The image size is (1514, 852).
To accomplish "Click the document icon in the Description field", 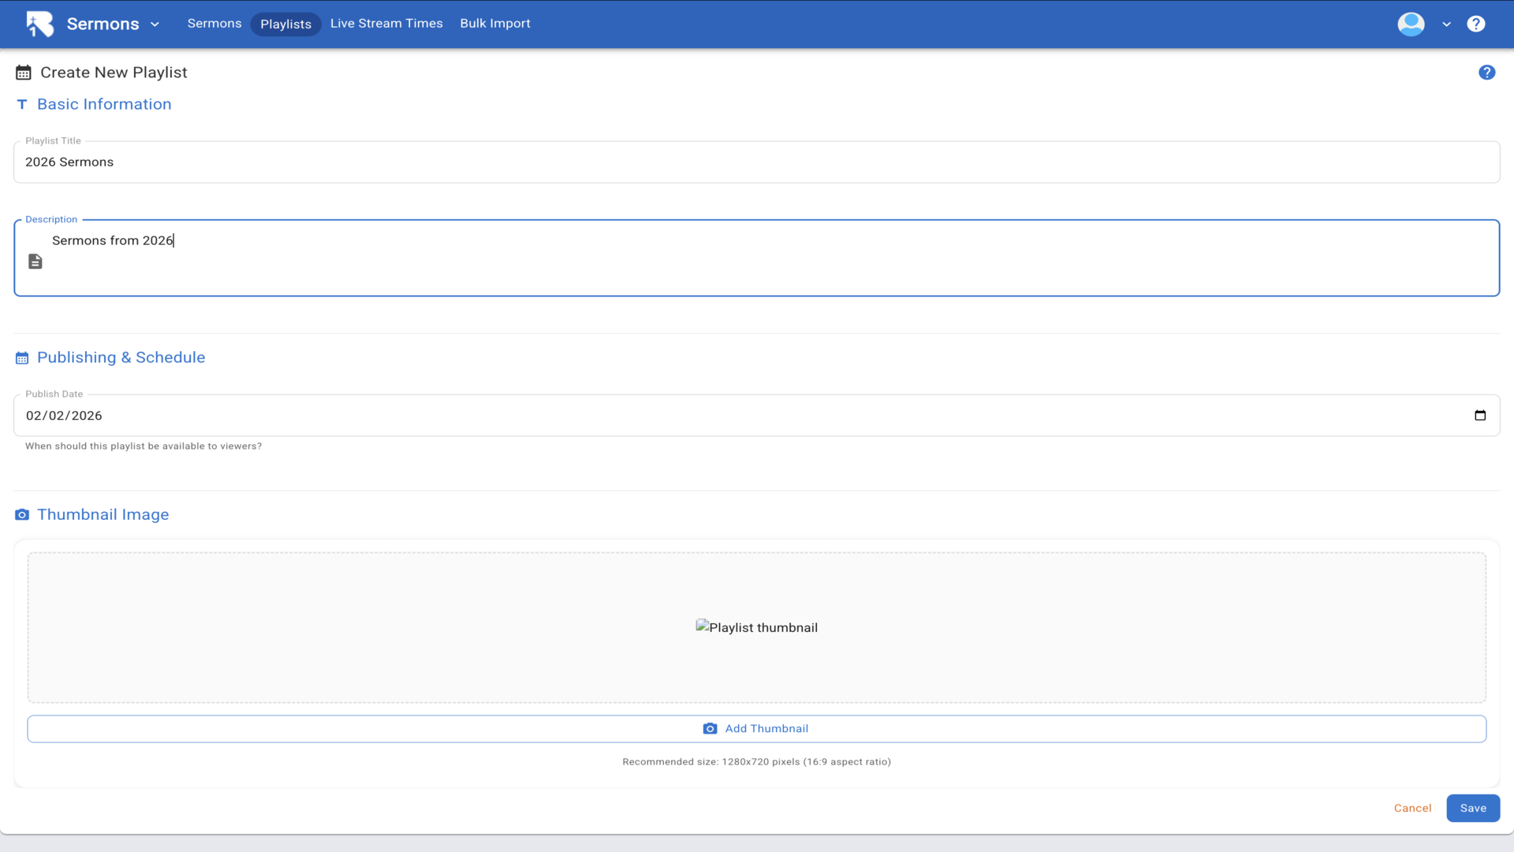I will (35, 261).
